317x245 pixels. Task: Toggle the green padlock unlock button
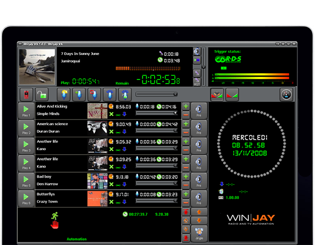pyautogui.click(x=42, y=94)
